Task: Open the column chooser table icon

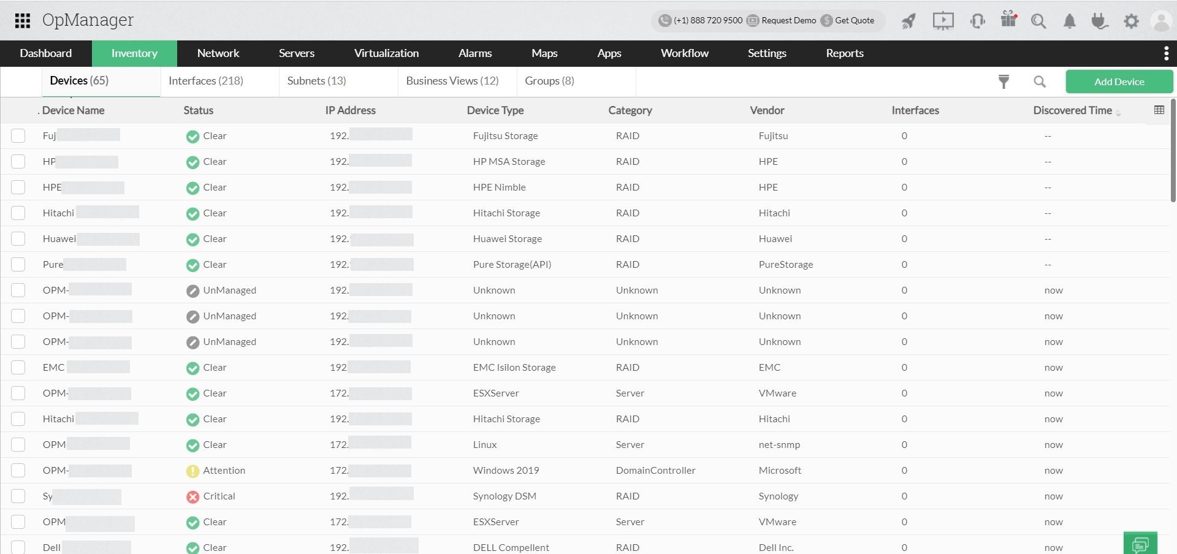Action: [x=1159, y=109]
